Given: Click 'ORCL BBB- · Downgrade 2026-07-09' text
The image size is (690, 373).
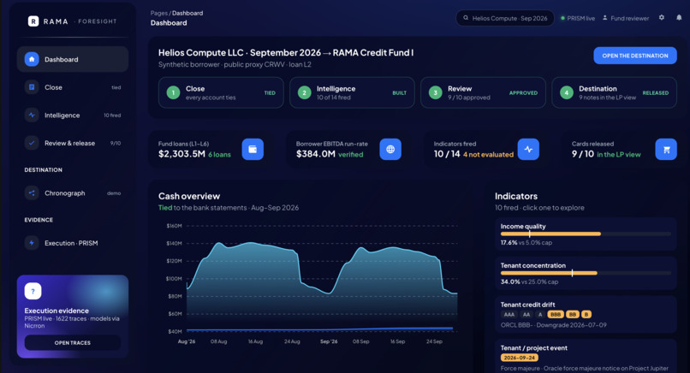Looking at the screenshot, I should click(x=554, y=325).
